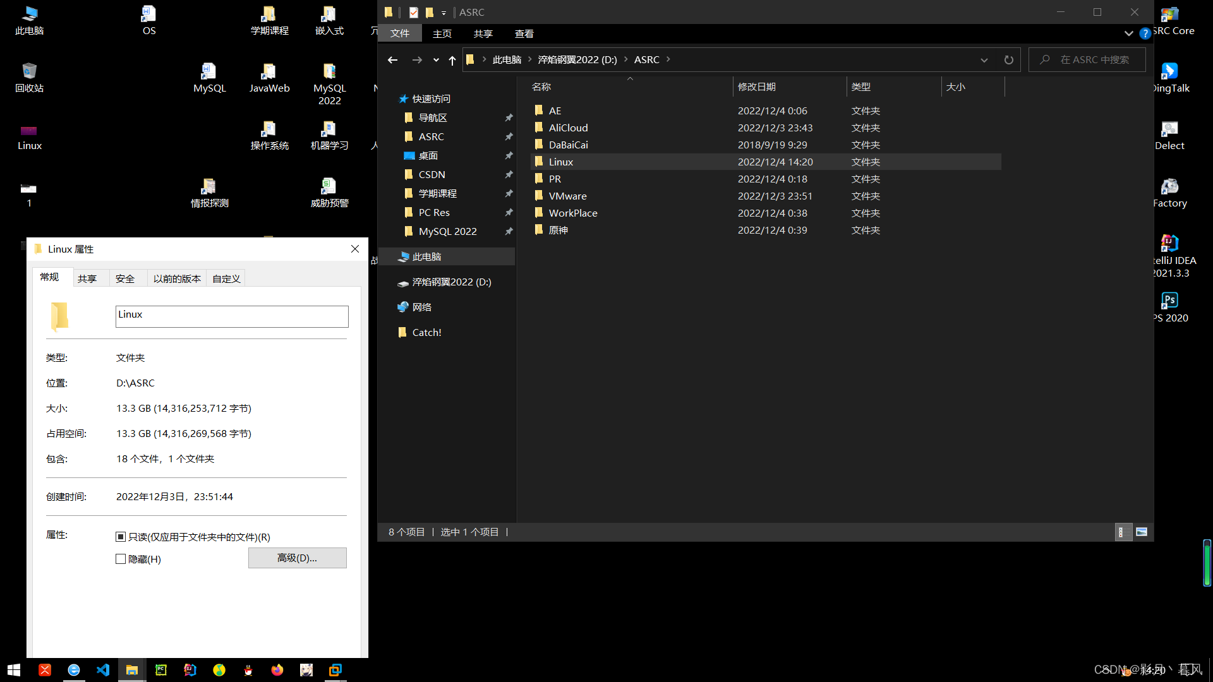Refresh the ASRC folder view
This screenshot has height=682, width=1213.
pyautogui.click(x=1009, y=59)
